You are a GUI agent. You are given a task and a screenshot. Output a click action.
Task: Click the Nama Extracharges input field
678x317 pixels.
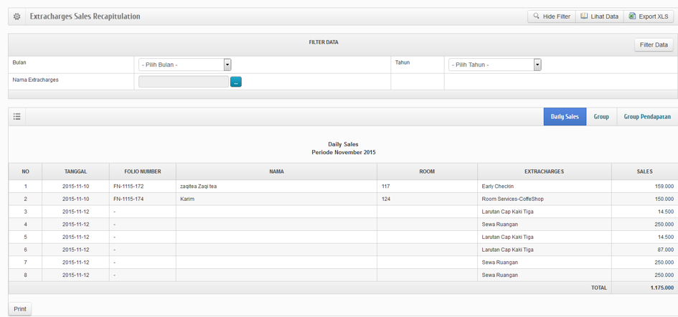pos(184,82)
